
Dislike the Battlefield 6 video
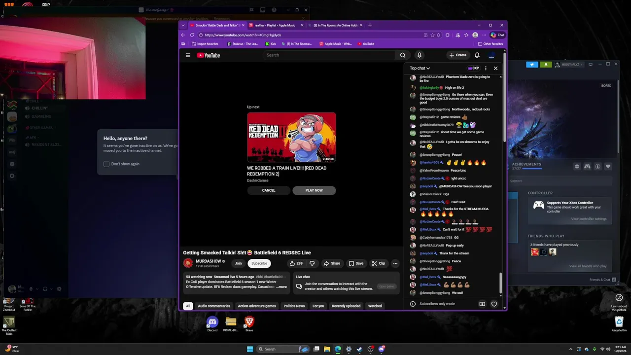pos(312,263)
